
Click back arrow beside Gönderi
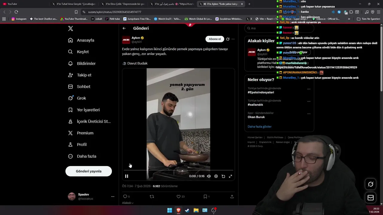(x=124, y=28)
